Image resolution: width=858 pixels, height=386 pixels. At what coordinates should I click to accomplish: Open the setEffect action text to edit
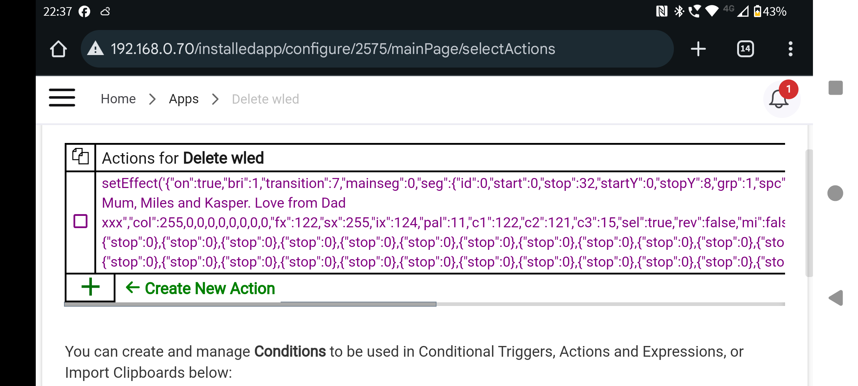point(443,222)
